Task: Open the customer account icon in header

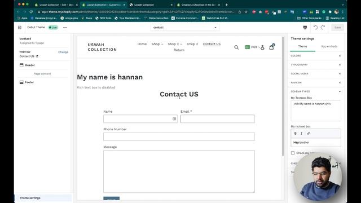Action: click(262, 47)
